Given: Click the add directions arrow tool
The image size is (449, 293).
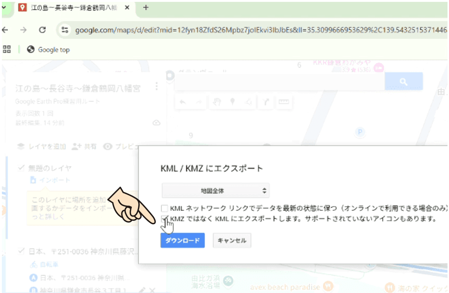Looking at the screenshot, I should click(267, 103).
